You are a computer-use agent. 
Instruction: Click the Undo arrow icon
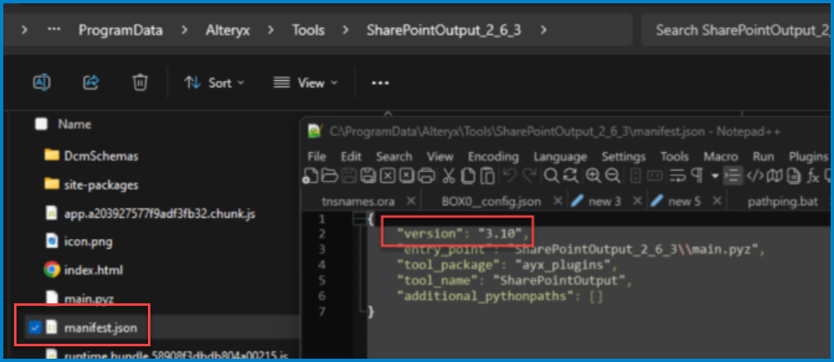click(508, 176)
